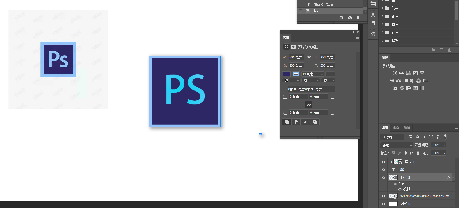
Task: Expand the 红色 swatch folder
Action: [x=382, y=33]
